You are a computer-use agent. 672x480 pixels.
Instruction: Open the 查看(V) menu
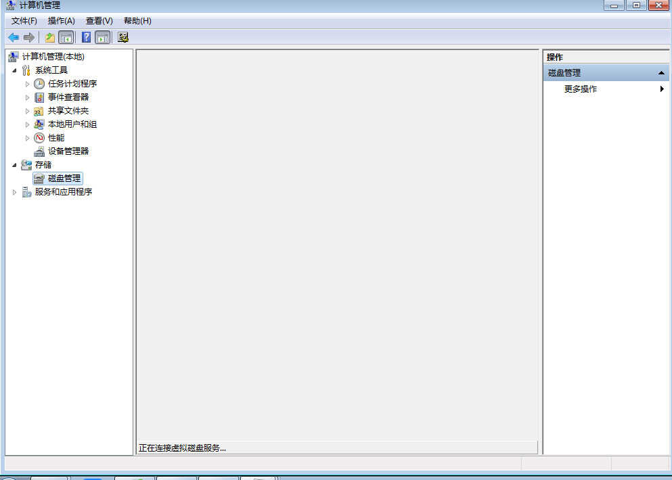point(99,21)
